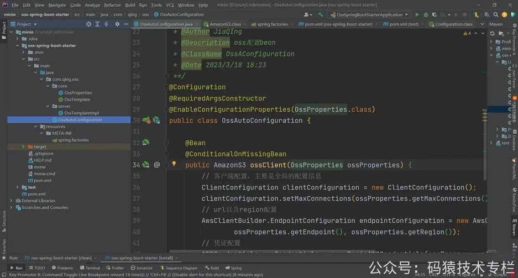
Task: Run OssSpringBootStarterApplication with green play icon
Action: 417,14
